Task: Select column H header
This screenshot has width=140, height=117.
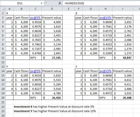Action: 105,9
